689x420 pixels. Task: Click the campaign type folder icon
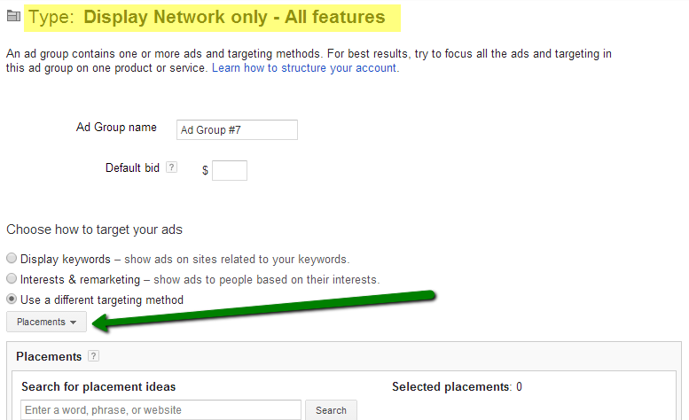click(13, 16)
